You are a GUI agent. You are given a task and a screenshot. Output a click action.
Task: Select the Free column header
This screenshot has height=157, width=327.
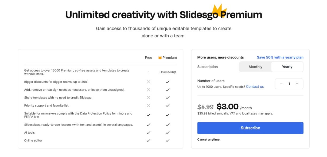(149, 58)
